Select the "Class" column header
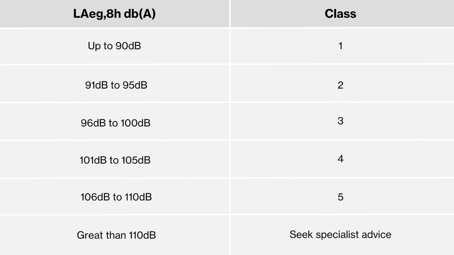This screenshot has height=255, width=454. (x=340, y=14)
